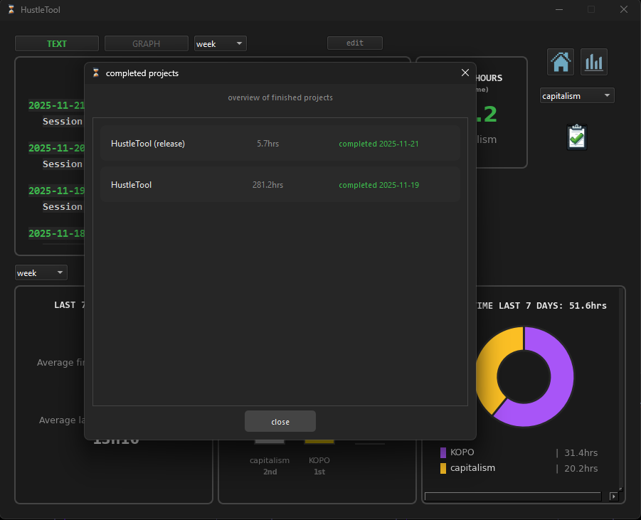
Task: Click the close button in dialog
Action: [x=280, y=422]
